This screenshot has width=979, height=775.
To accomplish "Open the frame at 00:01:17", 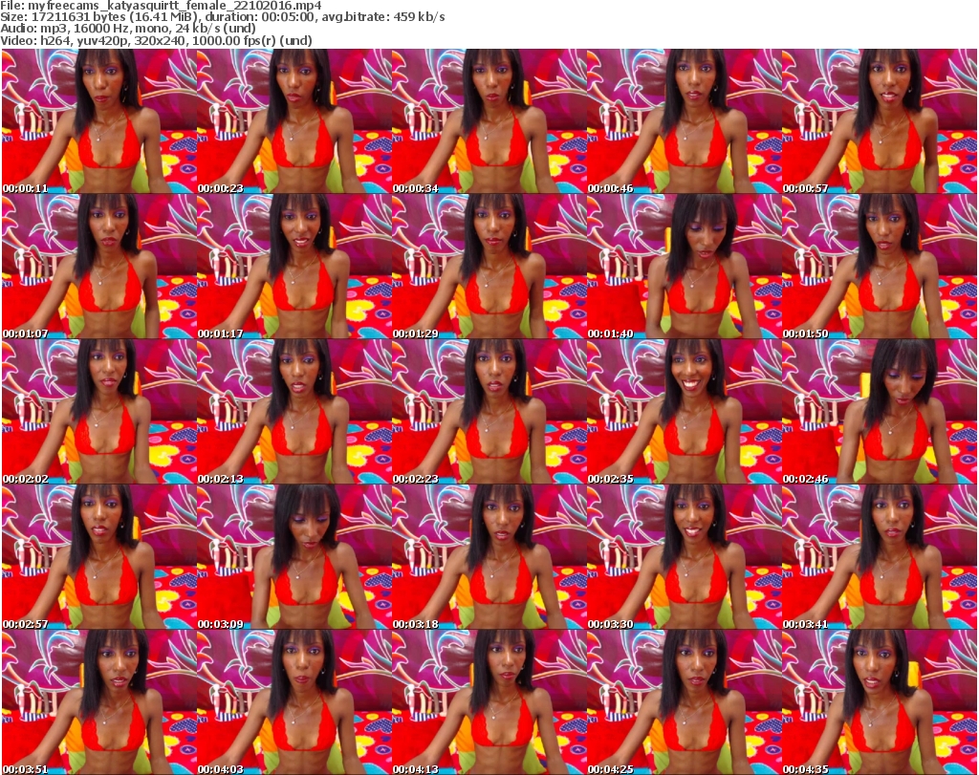I will point(294,267).
